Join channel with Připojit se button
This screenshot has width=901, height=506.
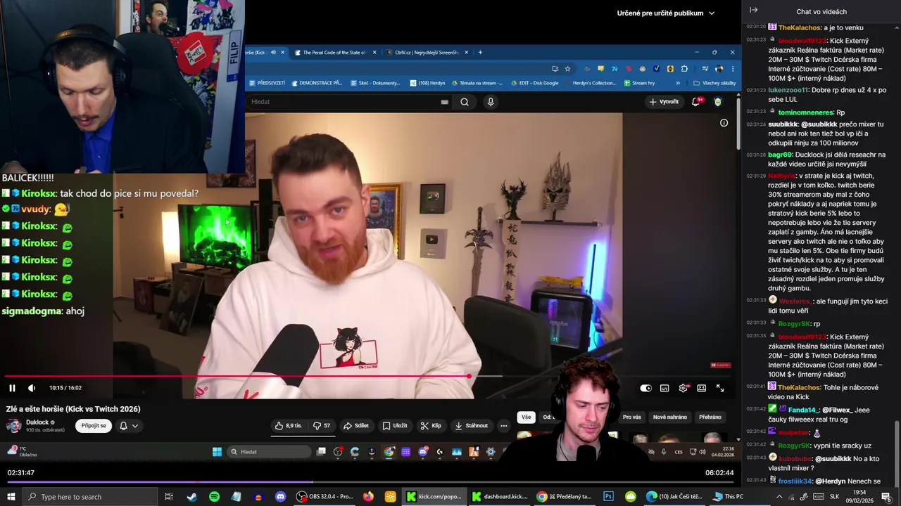tap(94, 425)
